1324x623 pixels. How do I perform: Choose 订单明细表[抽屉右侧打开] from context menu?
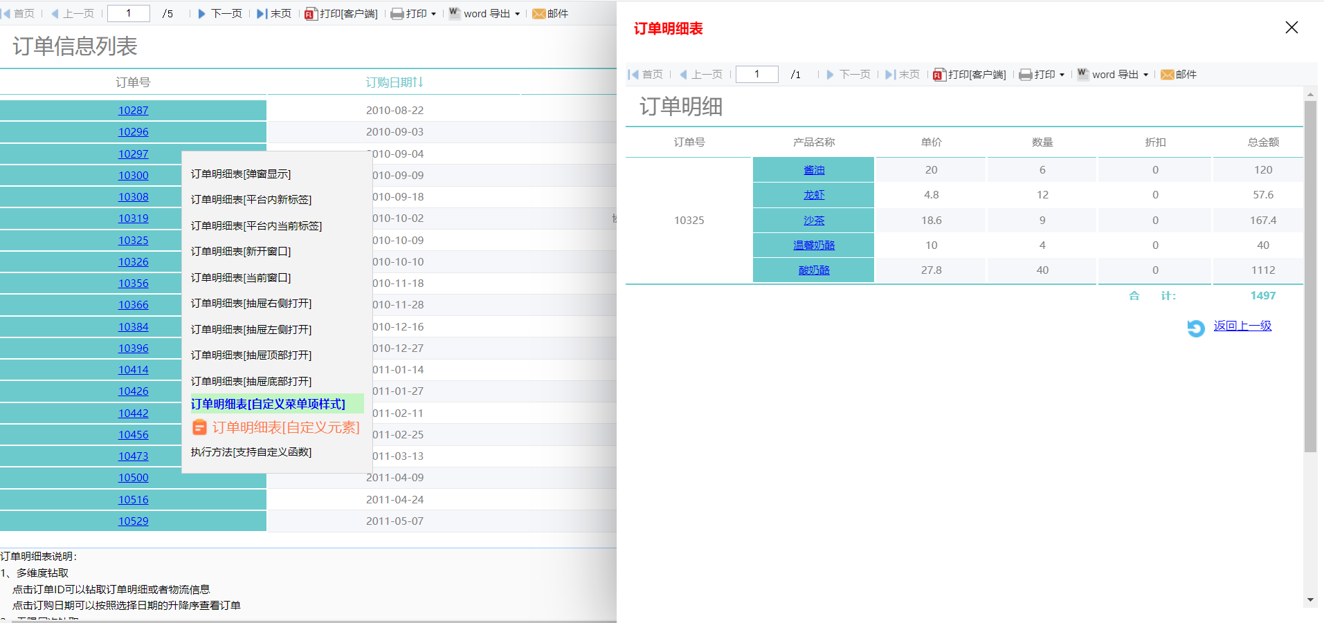(251, 304)
